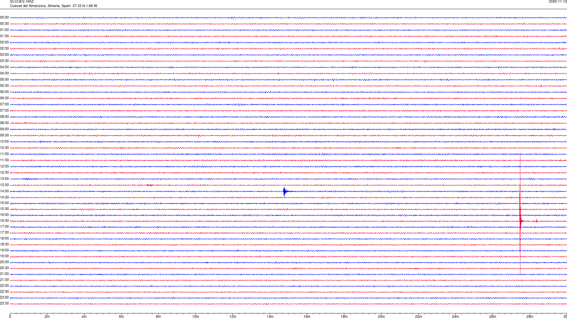
Task: Click the 22:30 row time label
Action: point(4,292)
